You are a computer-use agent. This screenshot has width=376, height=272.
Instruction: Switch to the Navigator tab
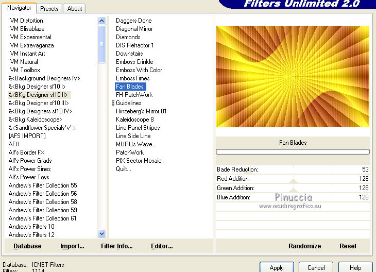click(19, 8)
